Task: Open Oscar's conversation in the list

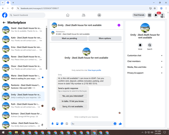Action: [x=23, y=68]
